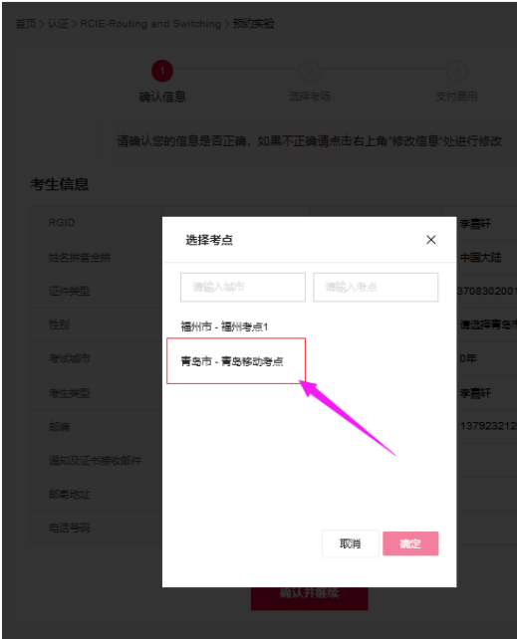Viewport: 517px width, 639px height.
Task: Select 福州市 - 福州考点1 from the list
Action: click(x=224, y=326)
